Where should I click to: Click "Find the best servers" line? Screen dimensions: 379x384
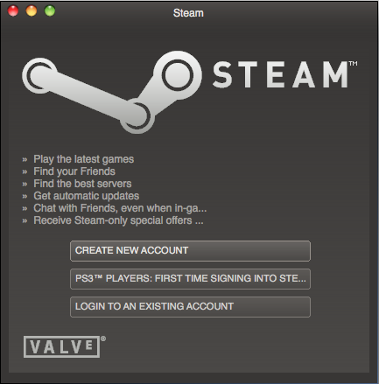click(82, 184)
